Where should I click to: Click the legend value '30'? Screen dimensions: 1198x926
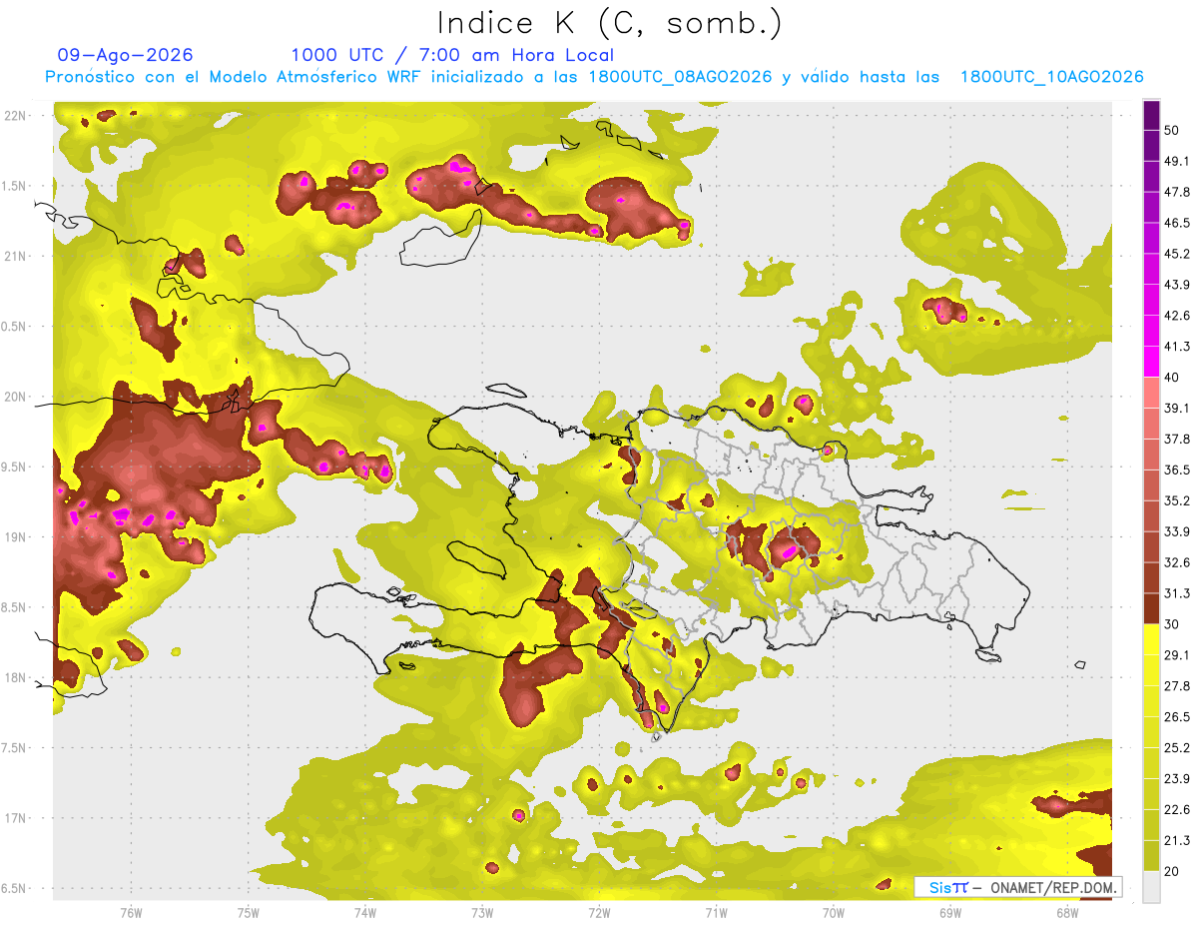point(1172,624)
